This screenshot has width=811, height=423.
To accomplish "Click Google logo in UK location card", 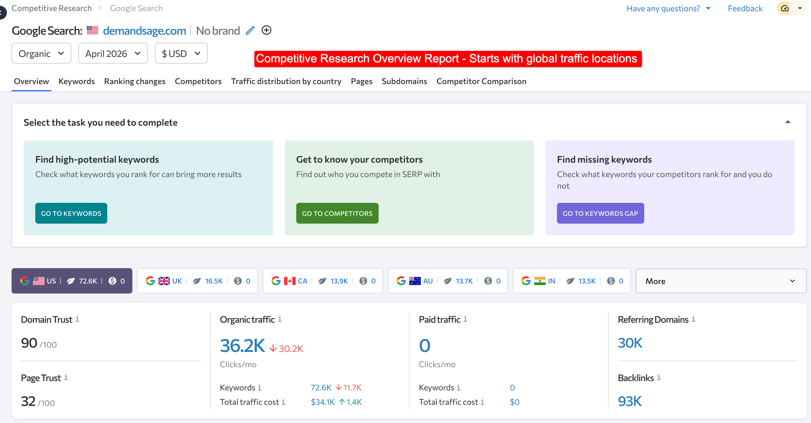I will click(150, 281).
